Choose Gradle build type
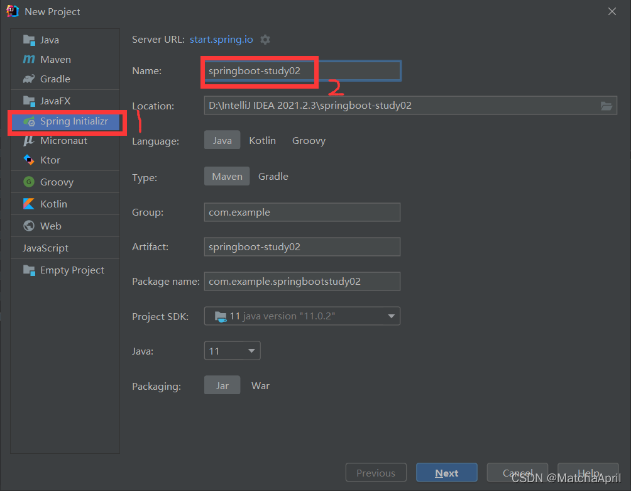 click(273, 176)
